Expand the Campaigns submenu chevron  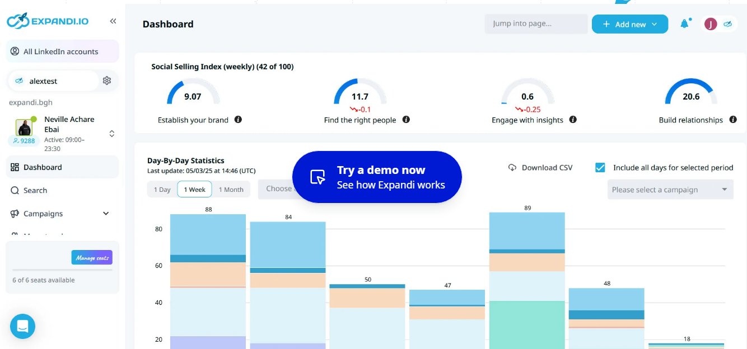106,214
